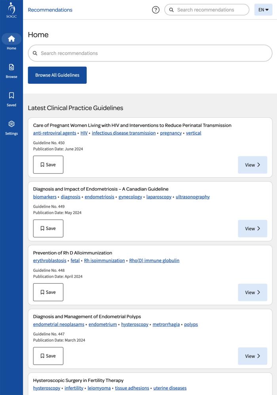Click the Recommendations header title
This screenshot has width=277, height=395.
pos(50,10)
